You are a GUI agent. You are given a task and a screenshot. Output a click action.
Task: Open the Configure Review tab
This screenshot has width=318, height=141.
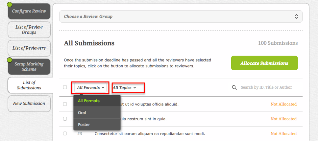29,11
